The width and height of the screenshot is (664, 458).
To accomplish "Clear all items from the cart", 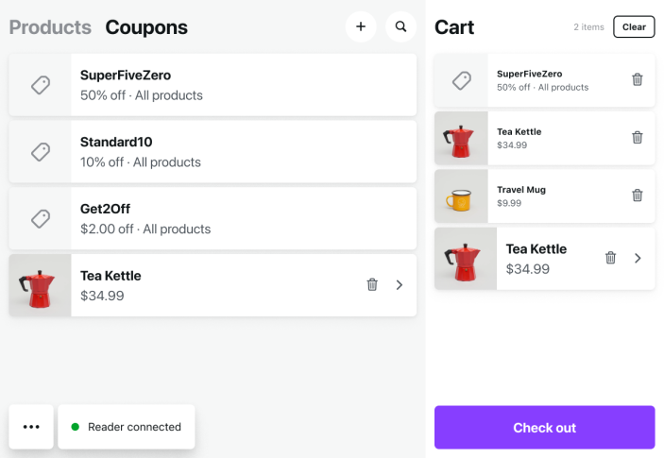I will point(634,26).
